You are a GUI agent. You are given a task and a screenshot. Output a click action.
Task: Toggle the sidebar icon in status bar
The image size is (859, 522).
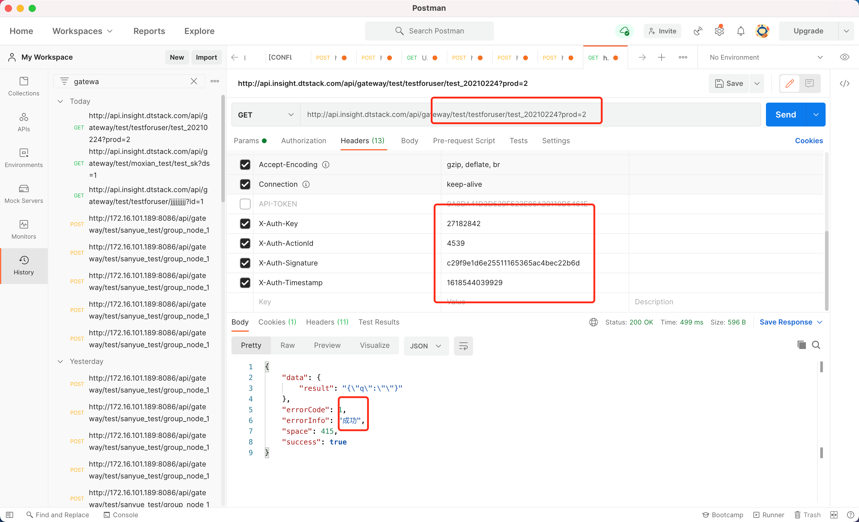coord(10,515)
